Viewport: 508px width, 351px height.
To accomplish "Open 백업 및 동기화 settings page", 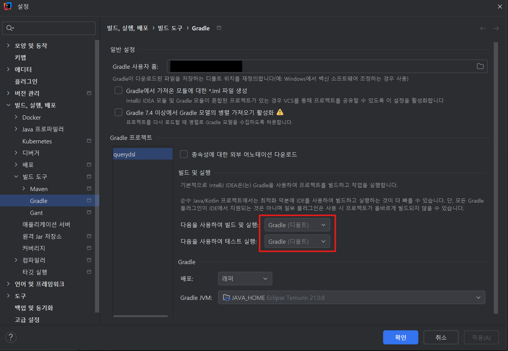I will pyautogui.click(x=34, y=308).
